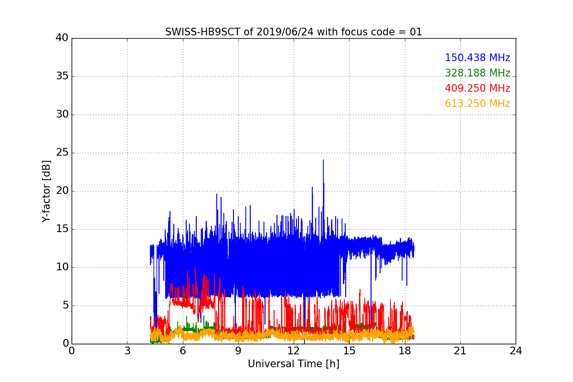Screen dimensions: 573x382
Task: Click the x-axis tick label 21
Action: pos(460,351)
